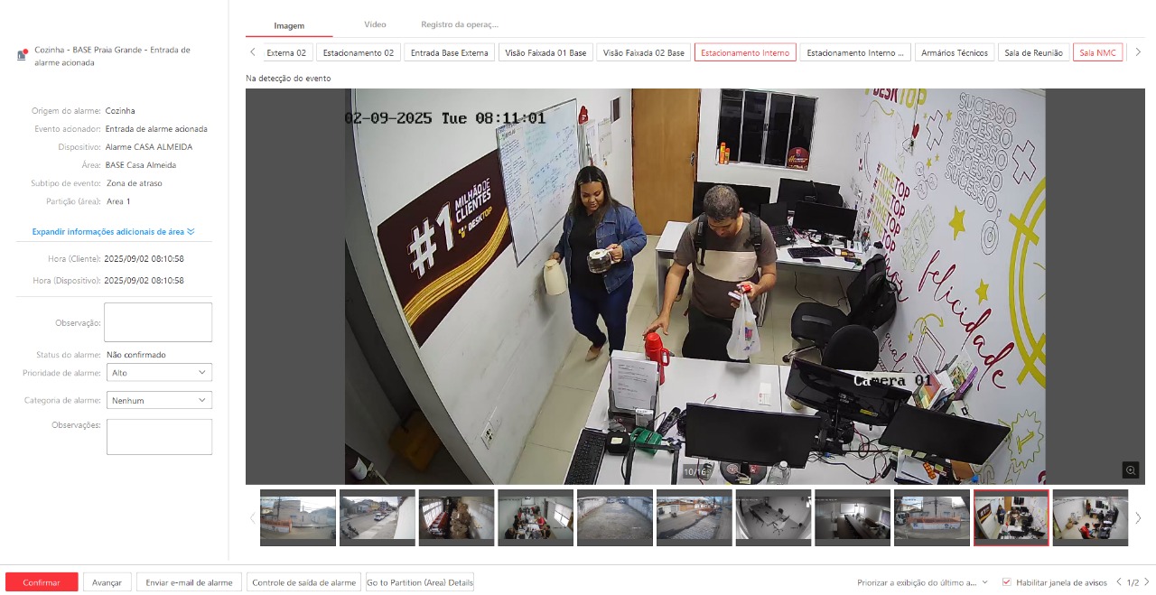Toggle the Habilitar janela de avisos checkbox
The image size is (1156, 595).
pos(1007,582)
